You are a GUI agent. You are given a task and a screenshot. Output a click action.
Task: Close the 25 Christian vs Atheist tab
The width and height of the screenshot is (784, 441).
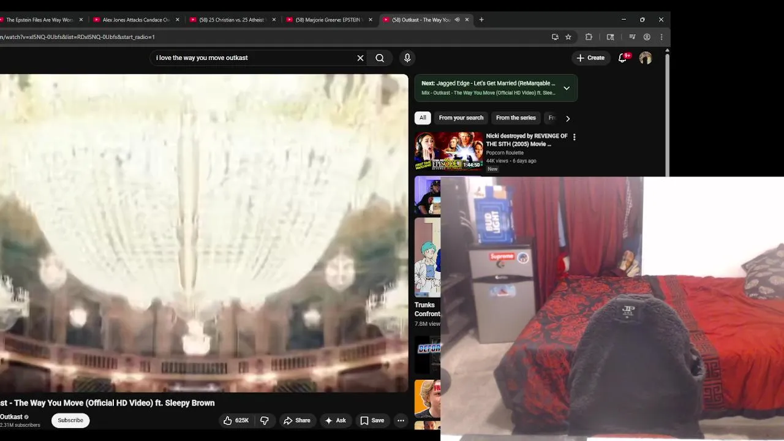[274, 20]
